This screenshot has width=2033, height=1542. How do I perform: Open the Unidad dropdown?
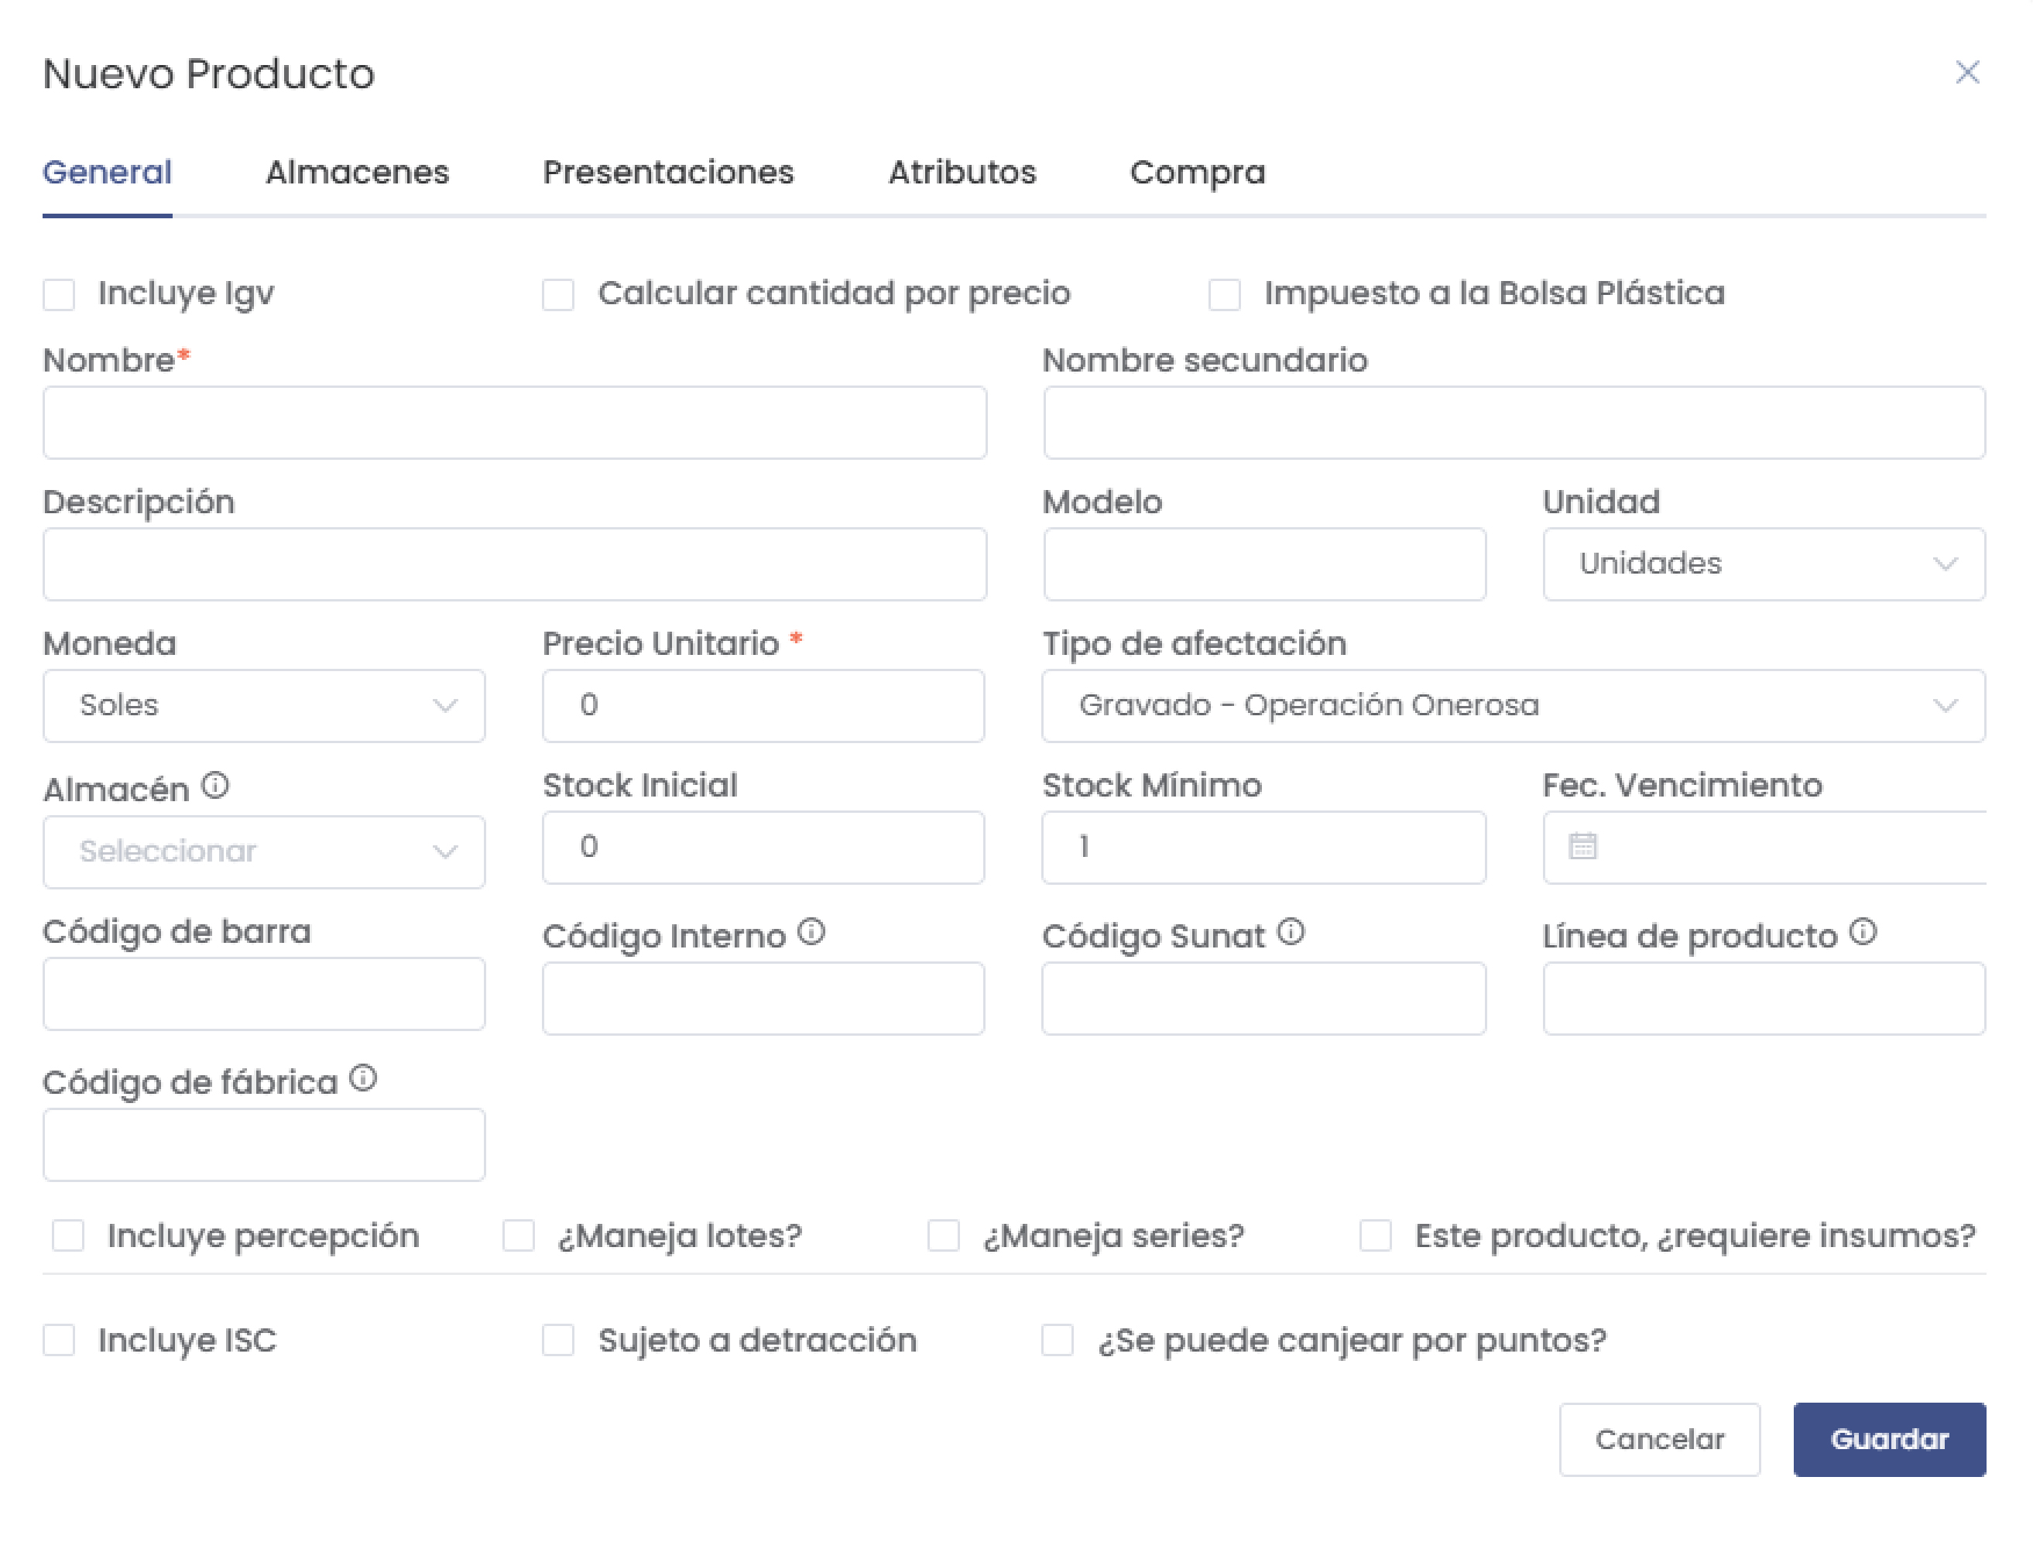pos(1764,564)
